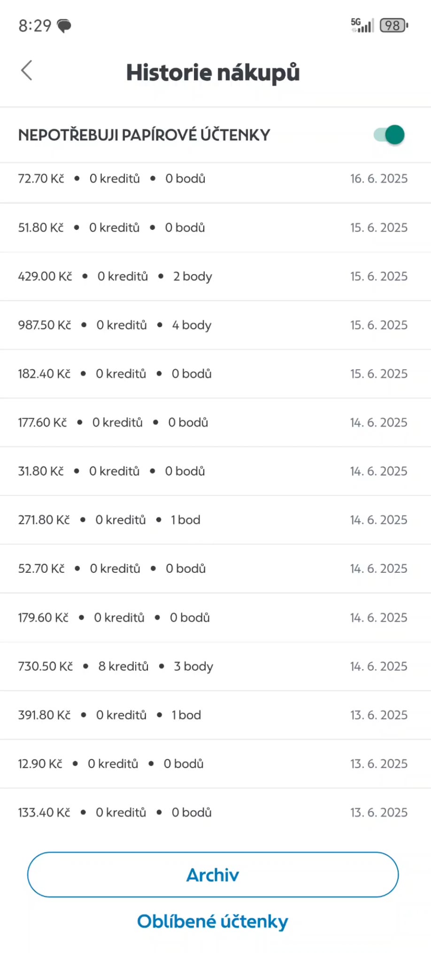Tap the back arrow icon

[x=27, y=70]
